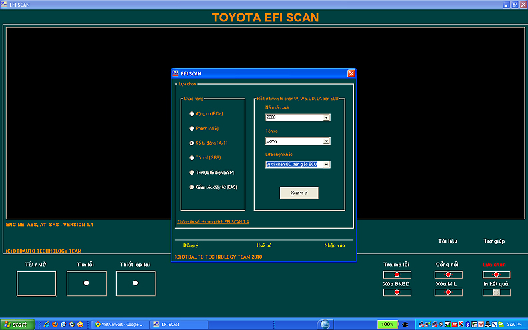Click the In kết quả printer button
Screen dimensions: 528x330
[x=497, y=292]
